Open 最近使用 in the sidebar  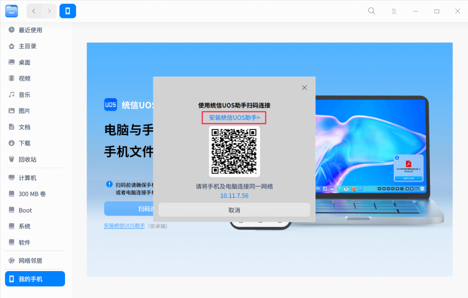35,30
